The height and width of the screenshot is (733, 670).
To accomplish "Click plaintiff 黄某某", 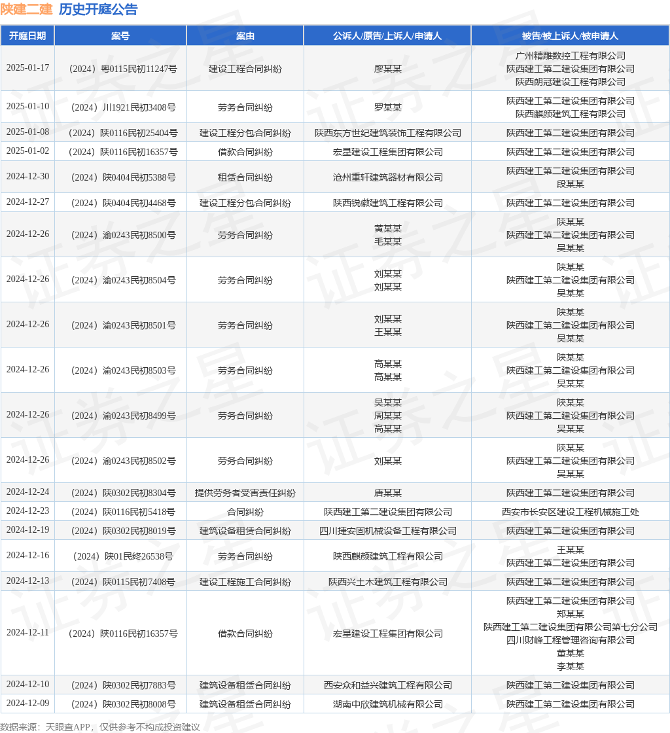I will 388,228.
